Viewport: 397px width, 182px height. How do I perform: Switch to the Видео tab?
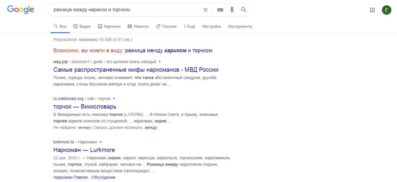(82, 27)
